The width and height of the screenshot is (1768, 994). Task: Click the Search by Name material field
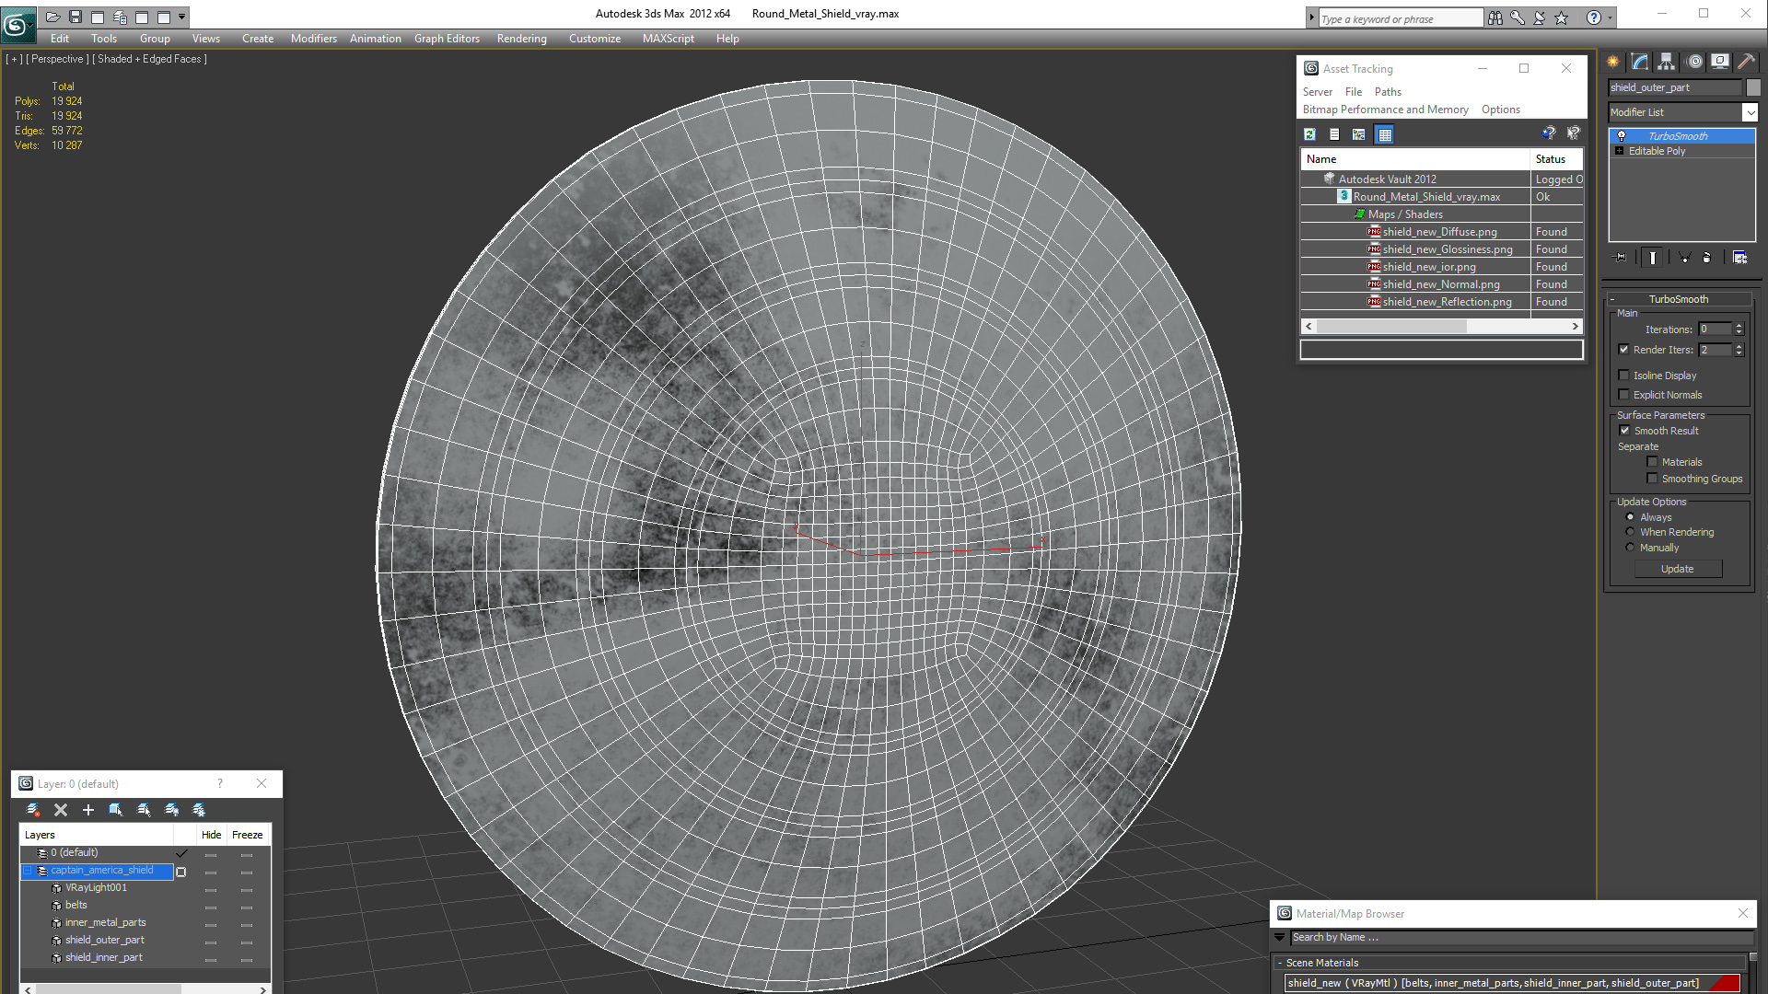pyautogui.click(x=1519, y=937)
